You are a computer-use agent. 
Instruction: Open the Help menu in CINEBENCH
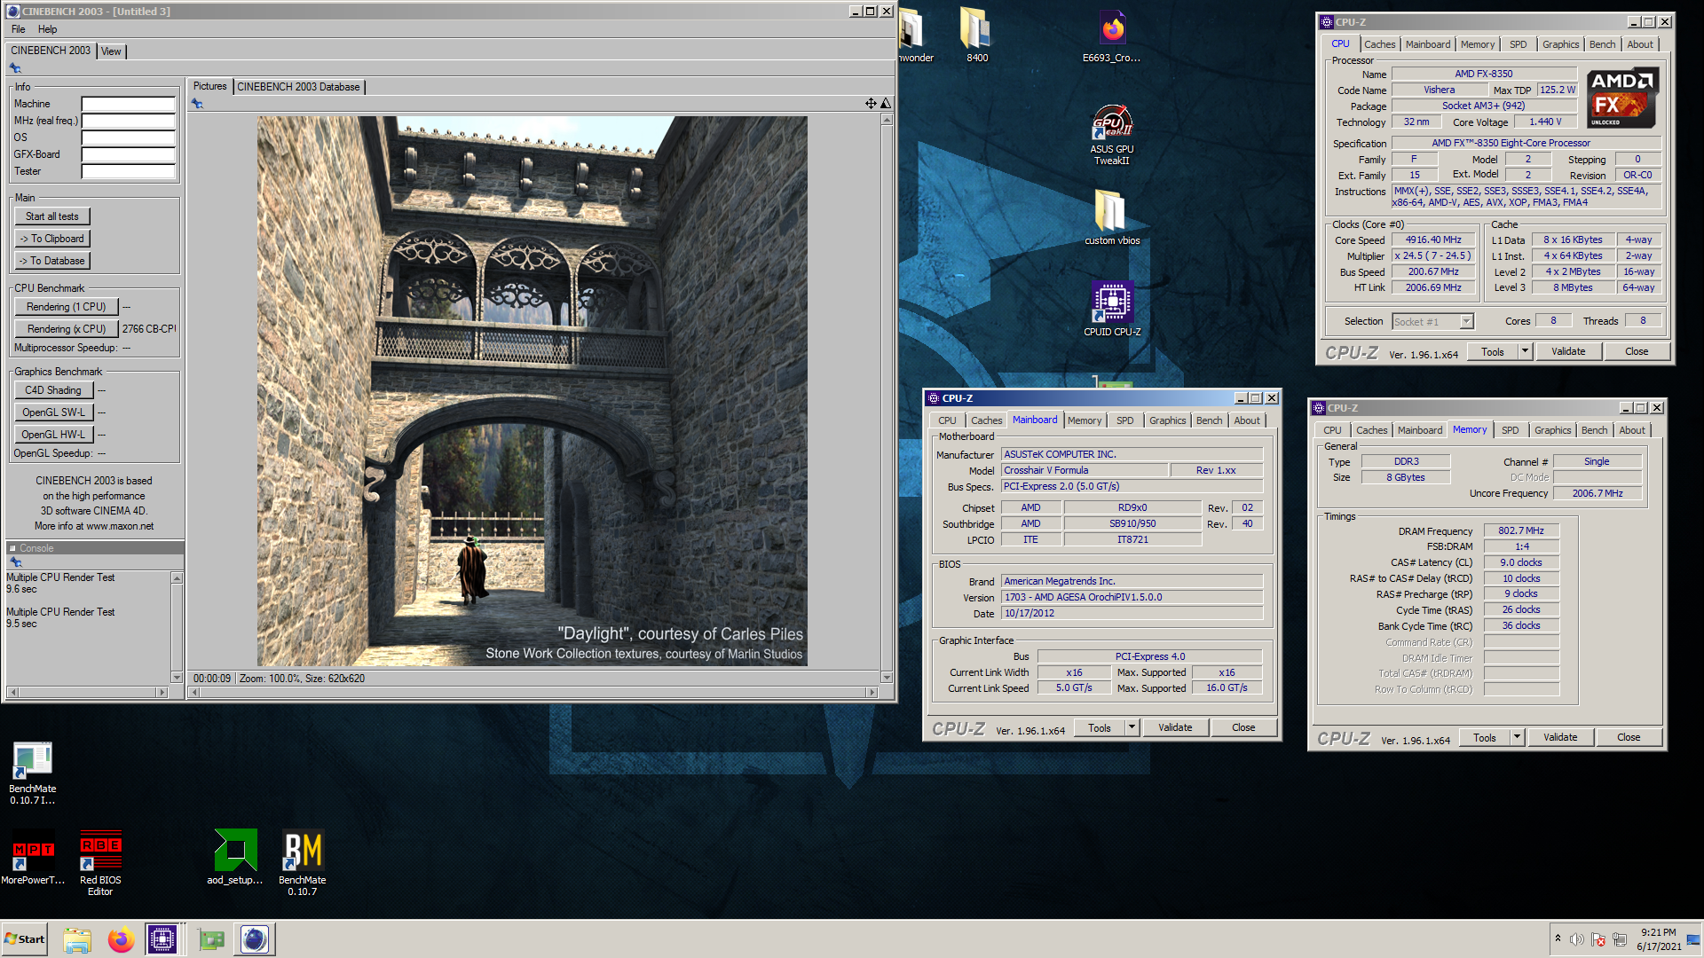pos(48,29)
